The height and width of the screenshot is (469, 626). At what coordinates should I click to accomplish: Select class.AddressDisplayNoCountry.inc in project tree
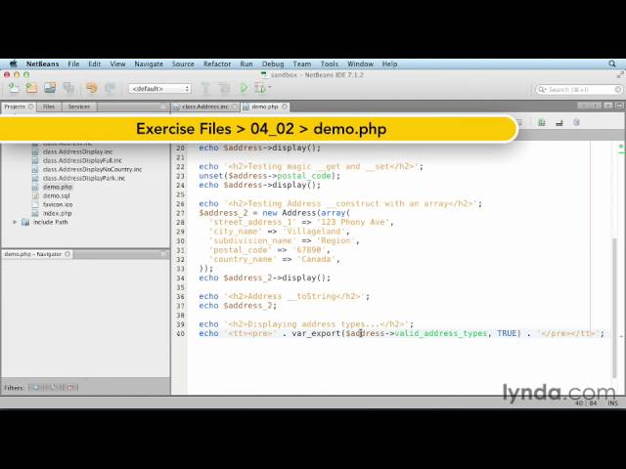[92, 169]
